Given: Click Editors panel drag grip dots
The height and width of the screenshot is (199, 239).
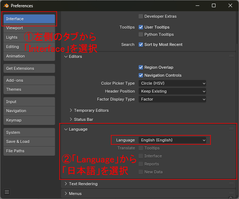Looking at the screenshot, I should pyautogui.click(x=231, y=56).
